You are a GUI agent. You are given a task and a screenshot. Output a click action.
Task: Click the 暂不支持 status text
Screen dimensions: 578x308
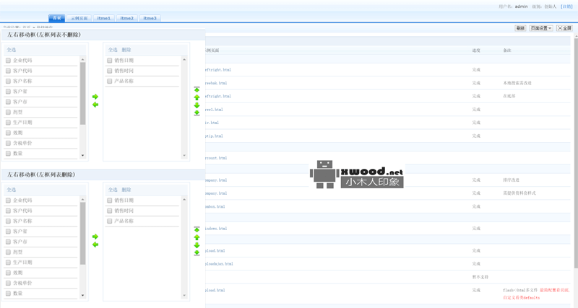point(480,277)
